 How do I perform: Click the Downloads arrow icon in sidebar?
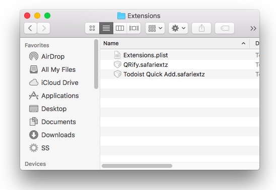[34, 135]
